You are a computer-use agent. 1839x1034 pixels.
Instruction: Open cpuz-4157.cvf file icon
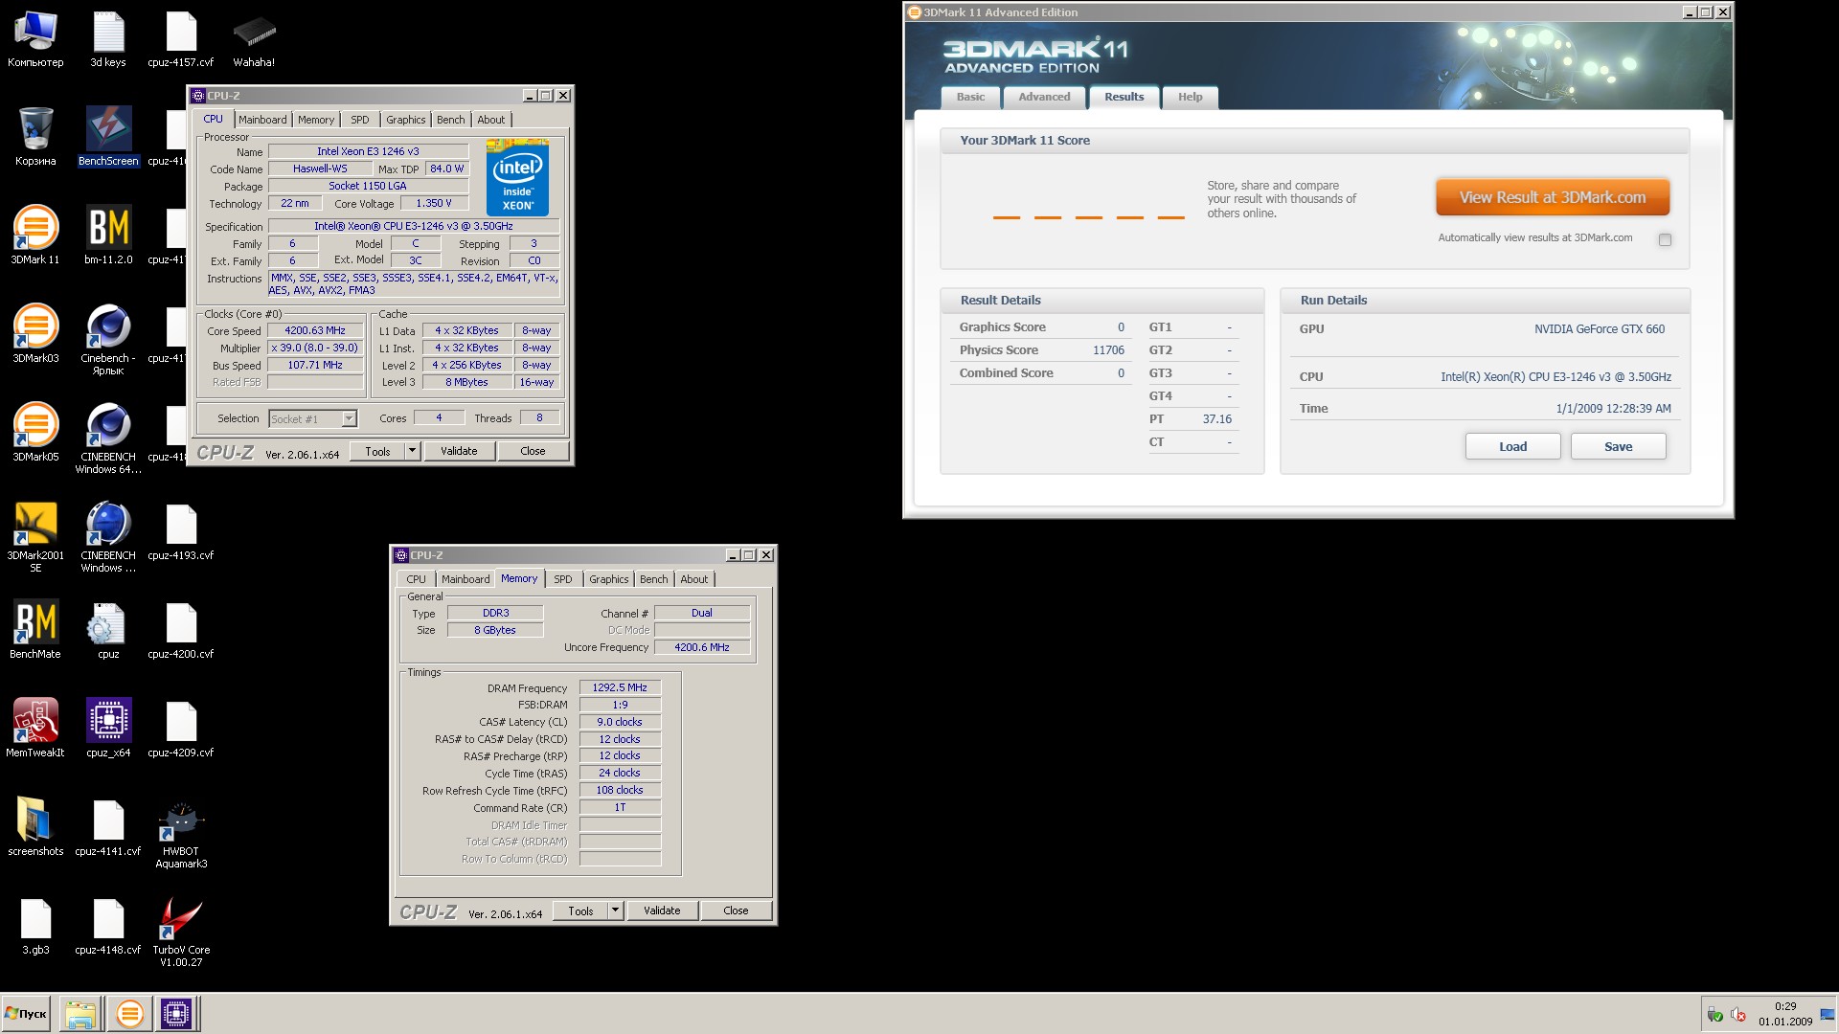point(181,40)
